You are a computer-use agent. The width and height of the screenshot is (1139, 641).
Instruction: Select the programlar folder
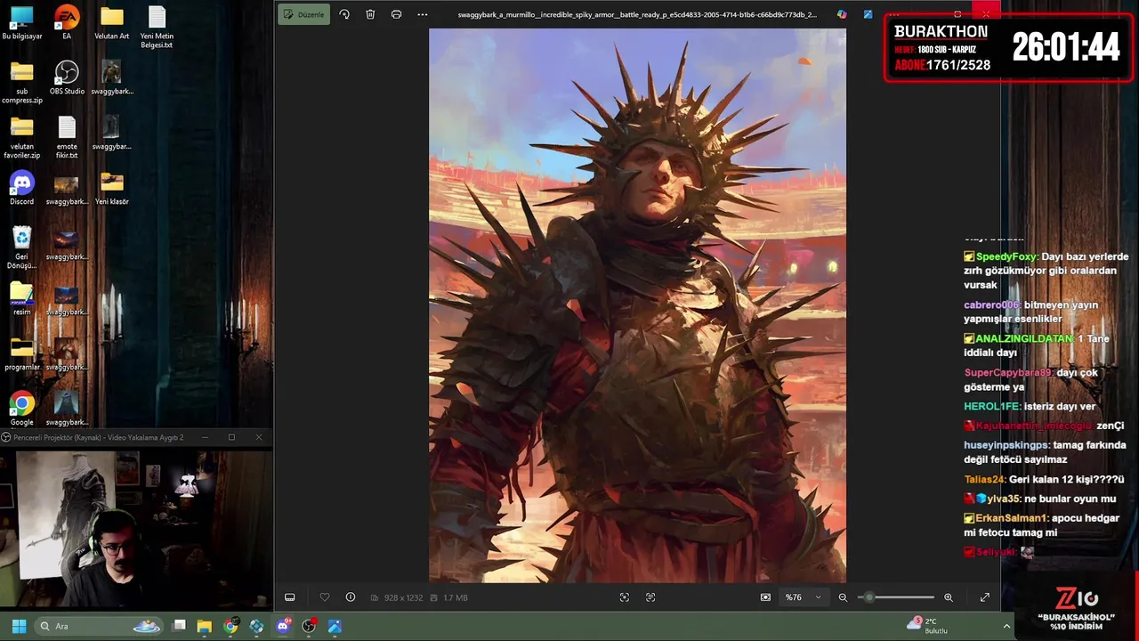[x=22, y=354]
